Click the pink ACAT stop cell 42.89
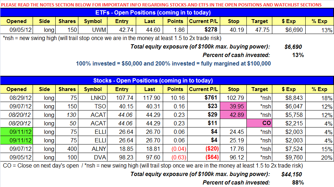334x187 pixels. click(233, 115)
